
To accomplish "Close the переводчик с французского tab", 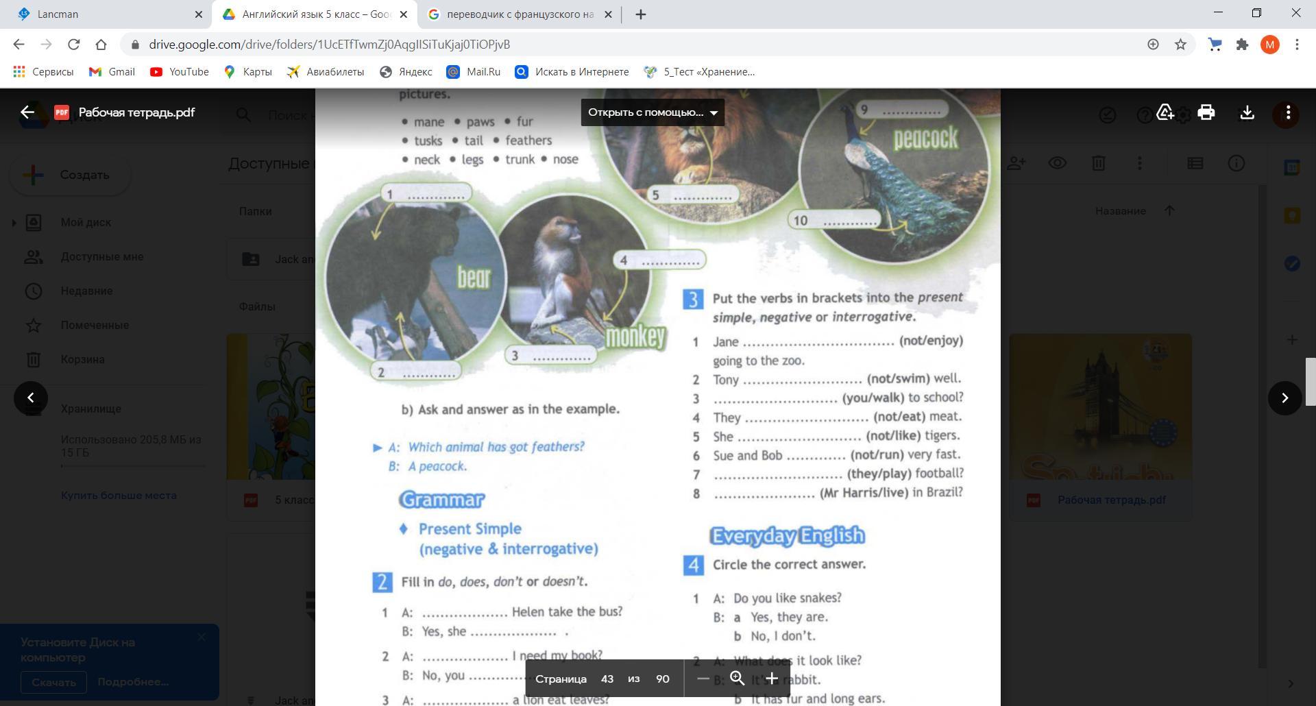I will (x=608, y=14).
